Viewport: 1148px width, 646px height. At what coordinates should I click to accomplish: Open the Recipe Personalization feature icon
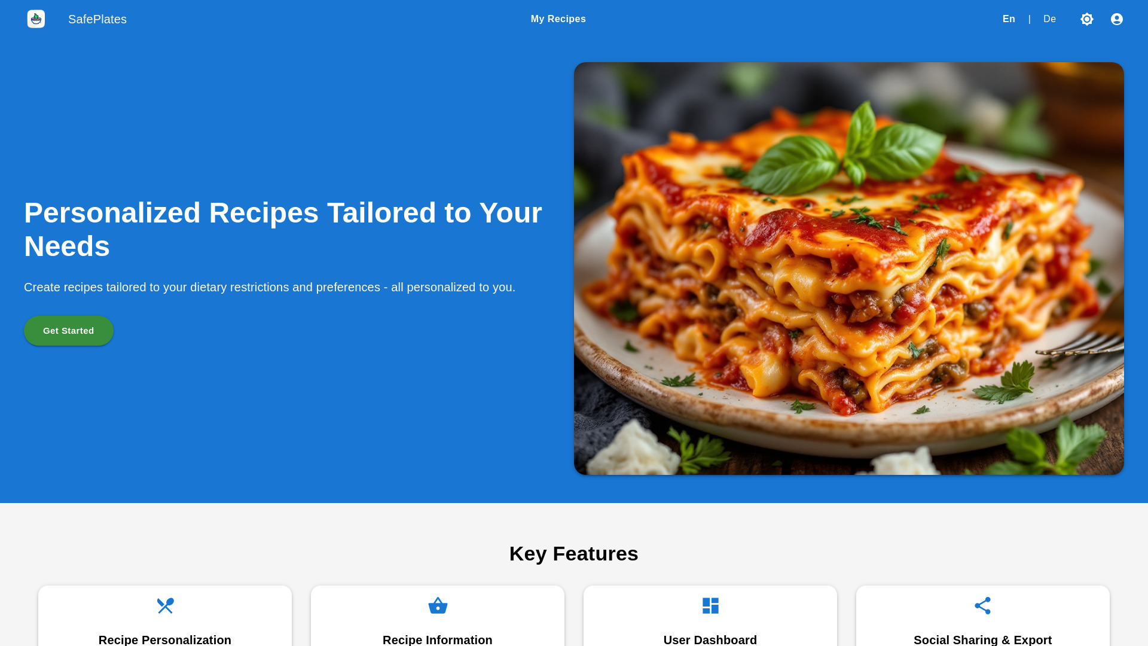(165, 605)
